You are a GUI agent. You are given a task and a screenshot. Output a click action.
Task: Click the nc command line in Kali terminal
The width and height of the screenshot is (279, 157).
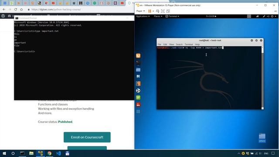click(x=190, y=48)
